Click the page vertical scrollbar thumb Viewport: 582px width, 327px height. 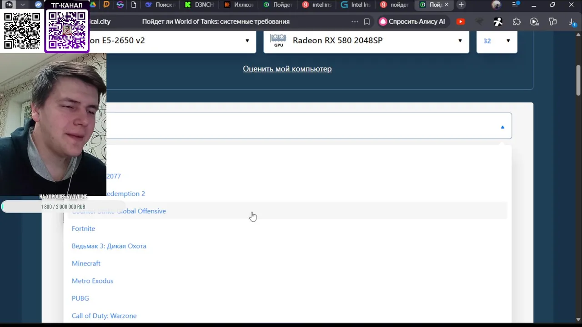tap(578, 80)
